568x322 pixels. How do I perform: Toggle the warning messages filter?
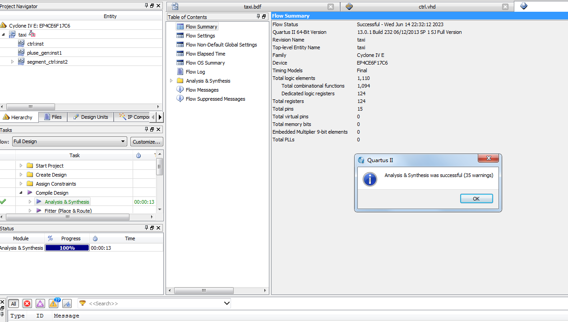[x=54, y=303]
